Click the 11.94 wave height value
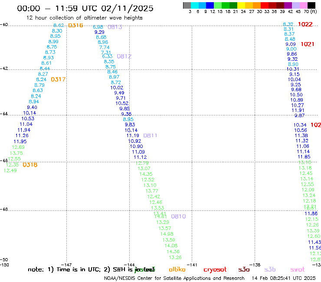 (x=24, y=130)
